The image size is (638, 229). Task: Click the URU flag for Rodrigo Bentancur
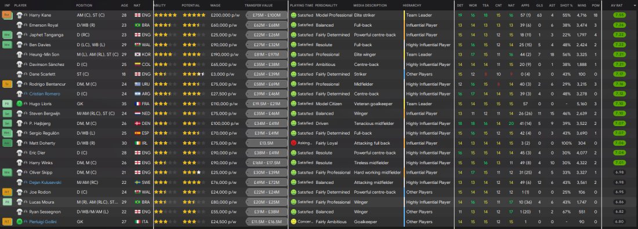click(137, 84)
